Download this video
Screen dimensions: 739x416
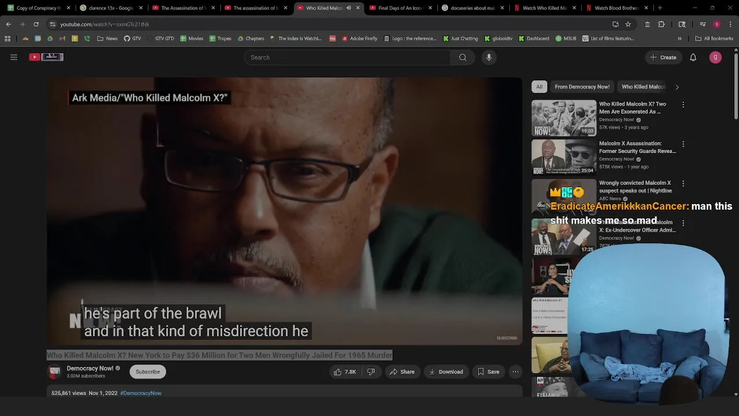[x=446, y=372]
